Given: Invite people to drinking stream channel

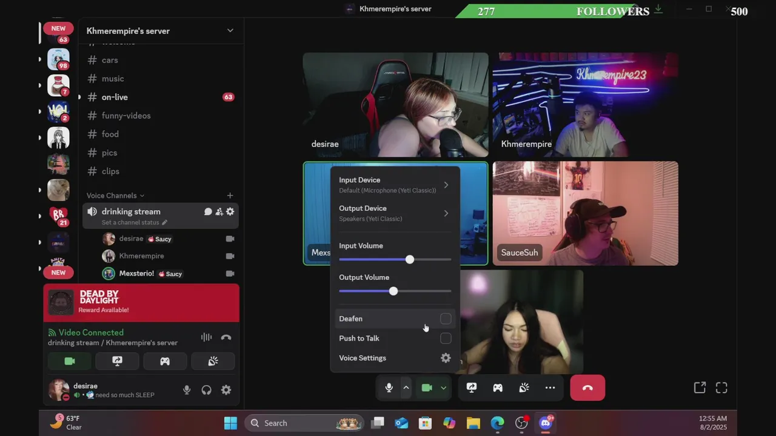Looking at the screenshot, I should (x=219, y=211).
